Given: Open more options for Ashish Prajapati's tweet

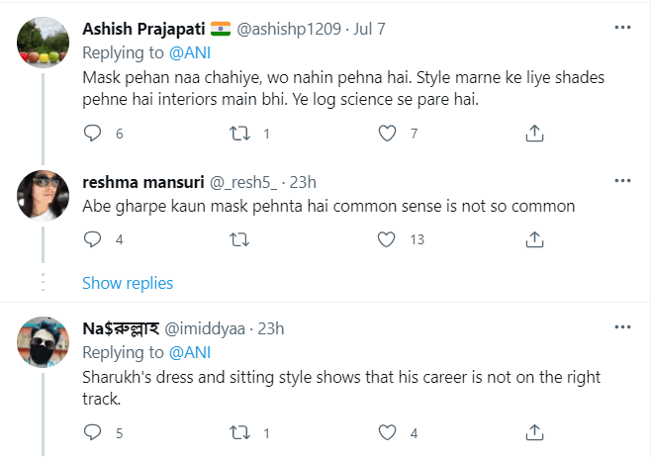Looking at the screenshot, I should (x=622, y=28).
